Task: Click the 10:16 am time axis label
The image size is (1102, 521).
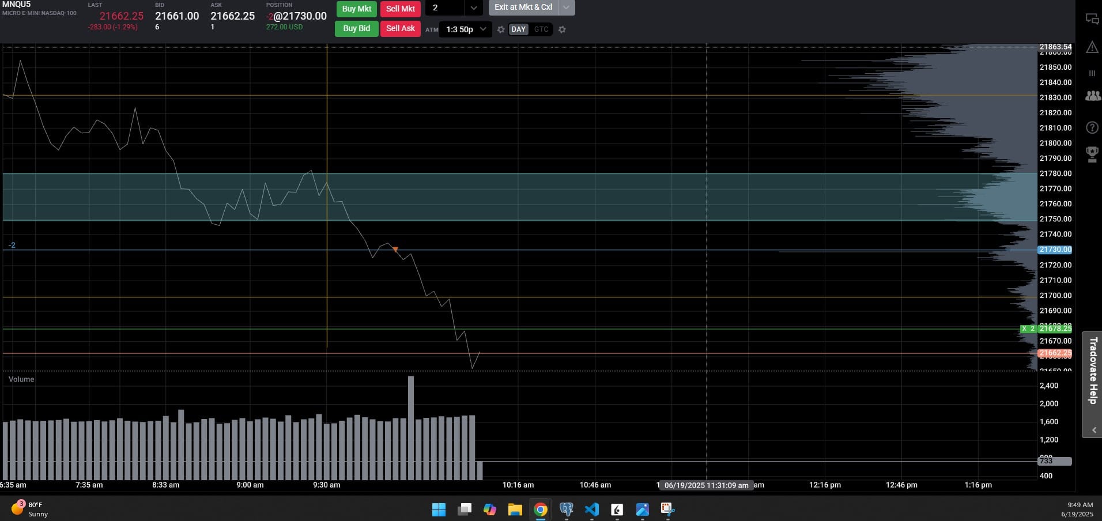Action: [x=518, y=485]
